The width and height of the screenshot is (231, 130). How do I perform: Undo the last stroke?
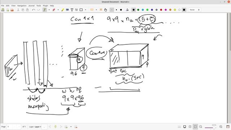pos(34,10)
